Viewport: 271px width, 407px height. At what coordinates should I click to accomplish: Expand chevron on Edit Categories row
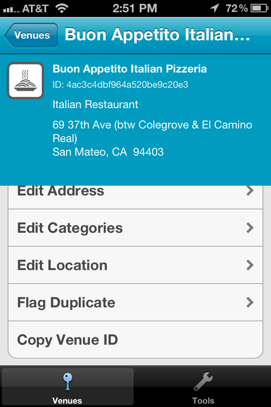[250, 228]
